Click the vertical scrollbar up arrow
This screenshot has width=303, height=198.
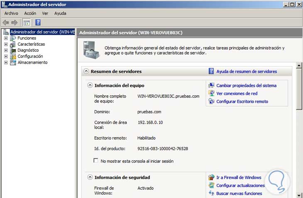point(299,65)
